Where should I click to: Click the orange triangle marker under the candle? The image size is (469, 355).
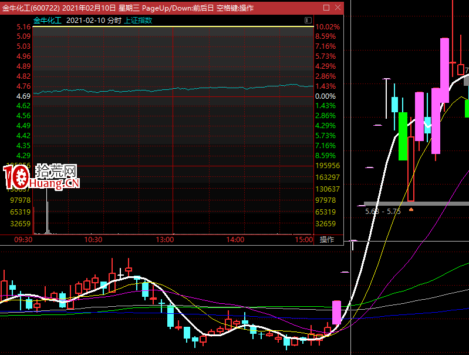point(411,209)
